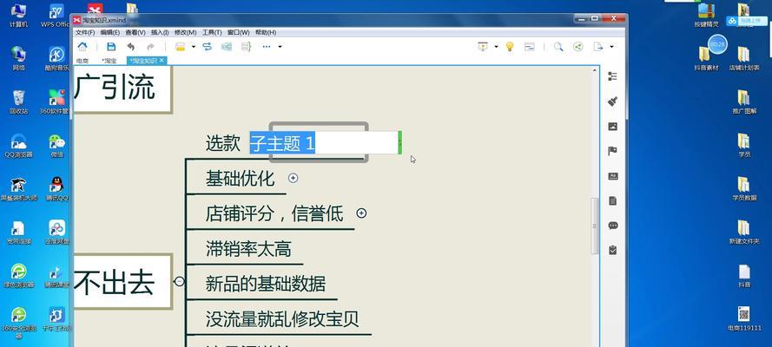Select the 选款 topic
The width and height of the screenshot is (772, 347).
coord(223,143)
